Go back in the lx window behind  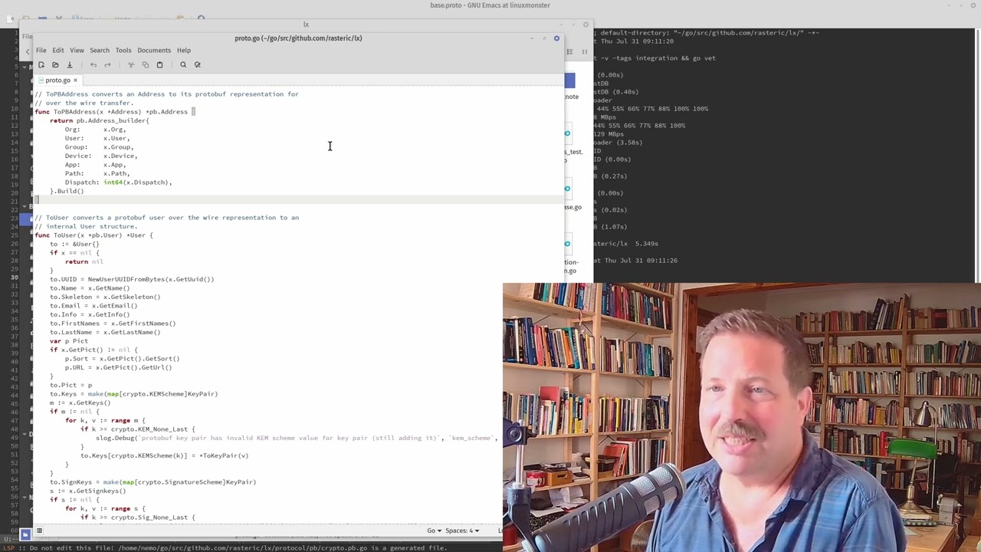[28, 51]
